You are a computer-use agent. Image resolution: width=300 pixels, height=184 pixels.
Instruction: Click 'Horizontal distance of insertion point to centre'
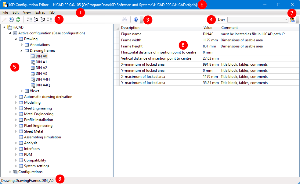tap(159, 52)
